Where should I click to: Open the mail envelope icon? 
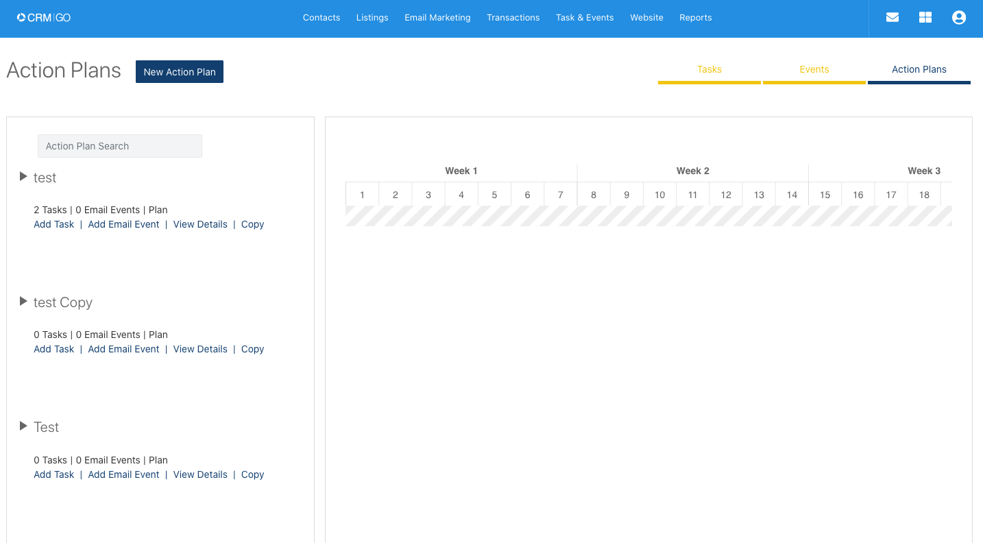tap(892, 17)
